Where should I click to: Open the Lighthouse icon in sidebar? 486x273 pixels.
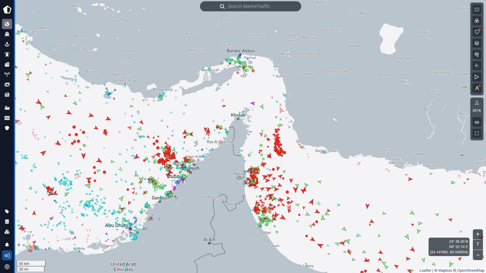tap(7, 54)
